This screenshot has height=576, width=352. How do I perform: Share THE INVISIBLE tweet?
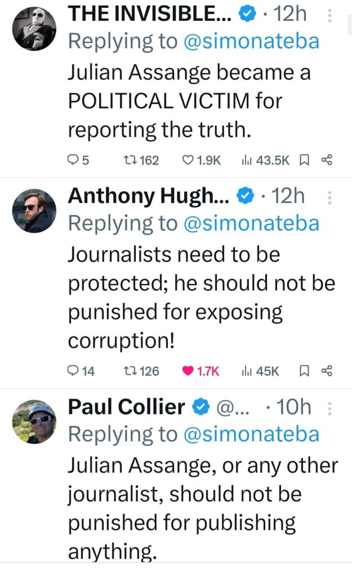point(327,160)
